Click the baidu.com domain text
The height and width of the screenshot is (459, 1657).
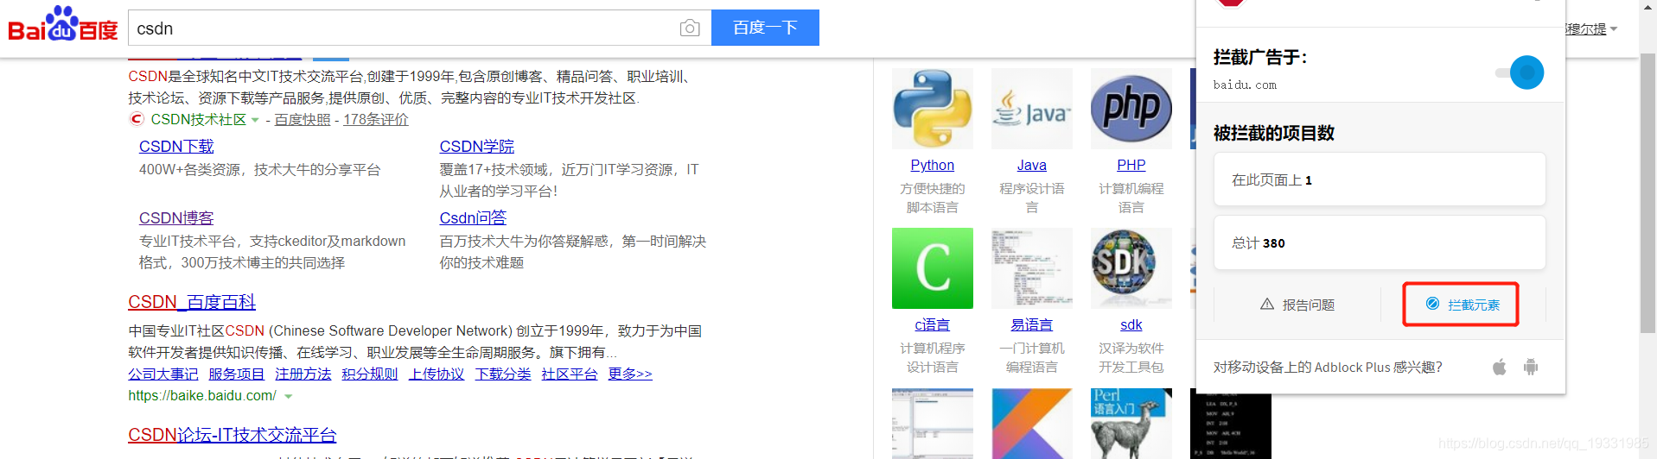click(x=1245, y=85)
